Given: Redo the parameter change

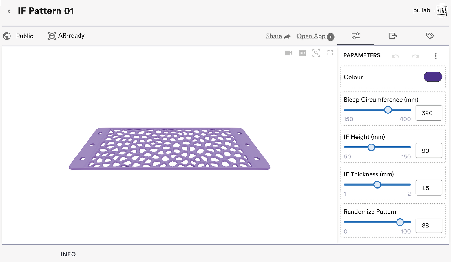Looking at the screenshot, I should tap(415, 56).
